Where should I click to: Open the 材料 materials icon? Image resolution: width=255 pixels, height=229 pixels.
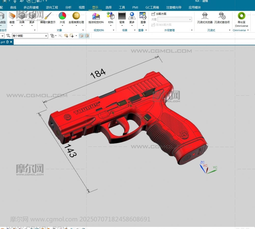click(x=111, y=16)
